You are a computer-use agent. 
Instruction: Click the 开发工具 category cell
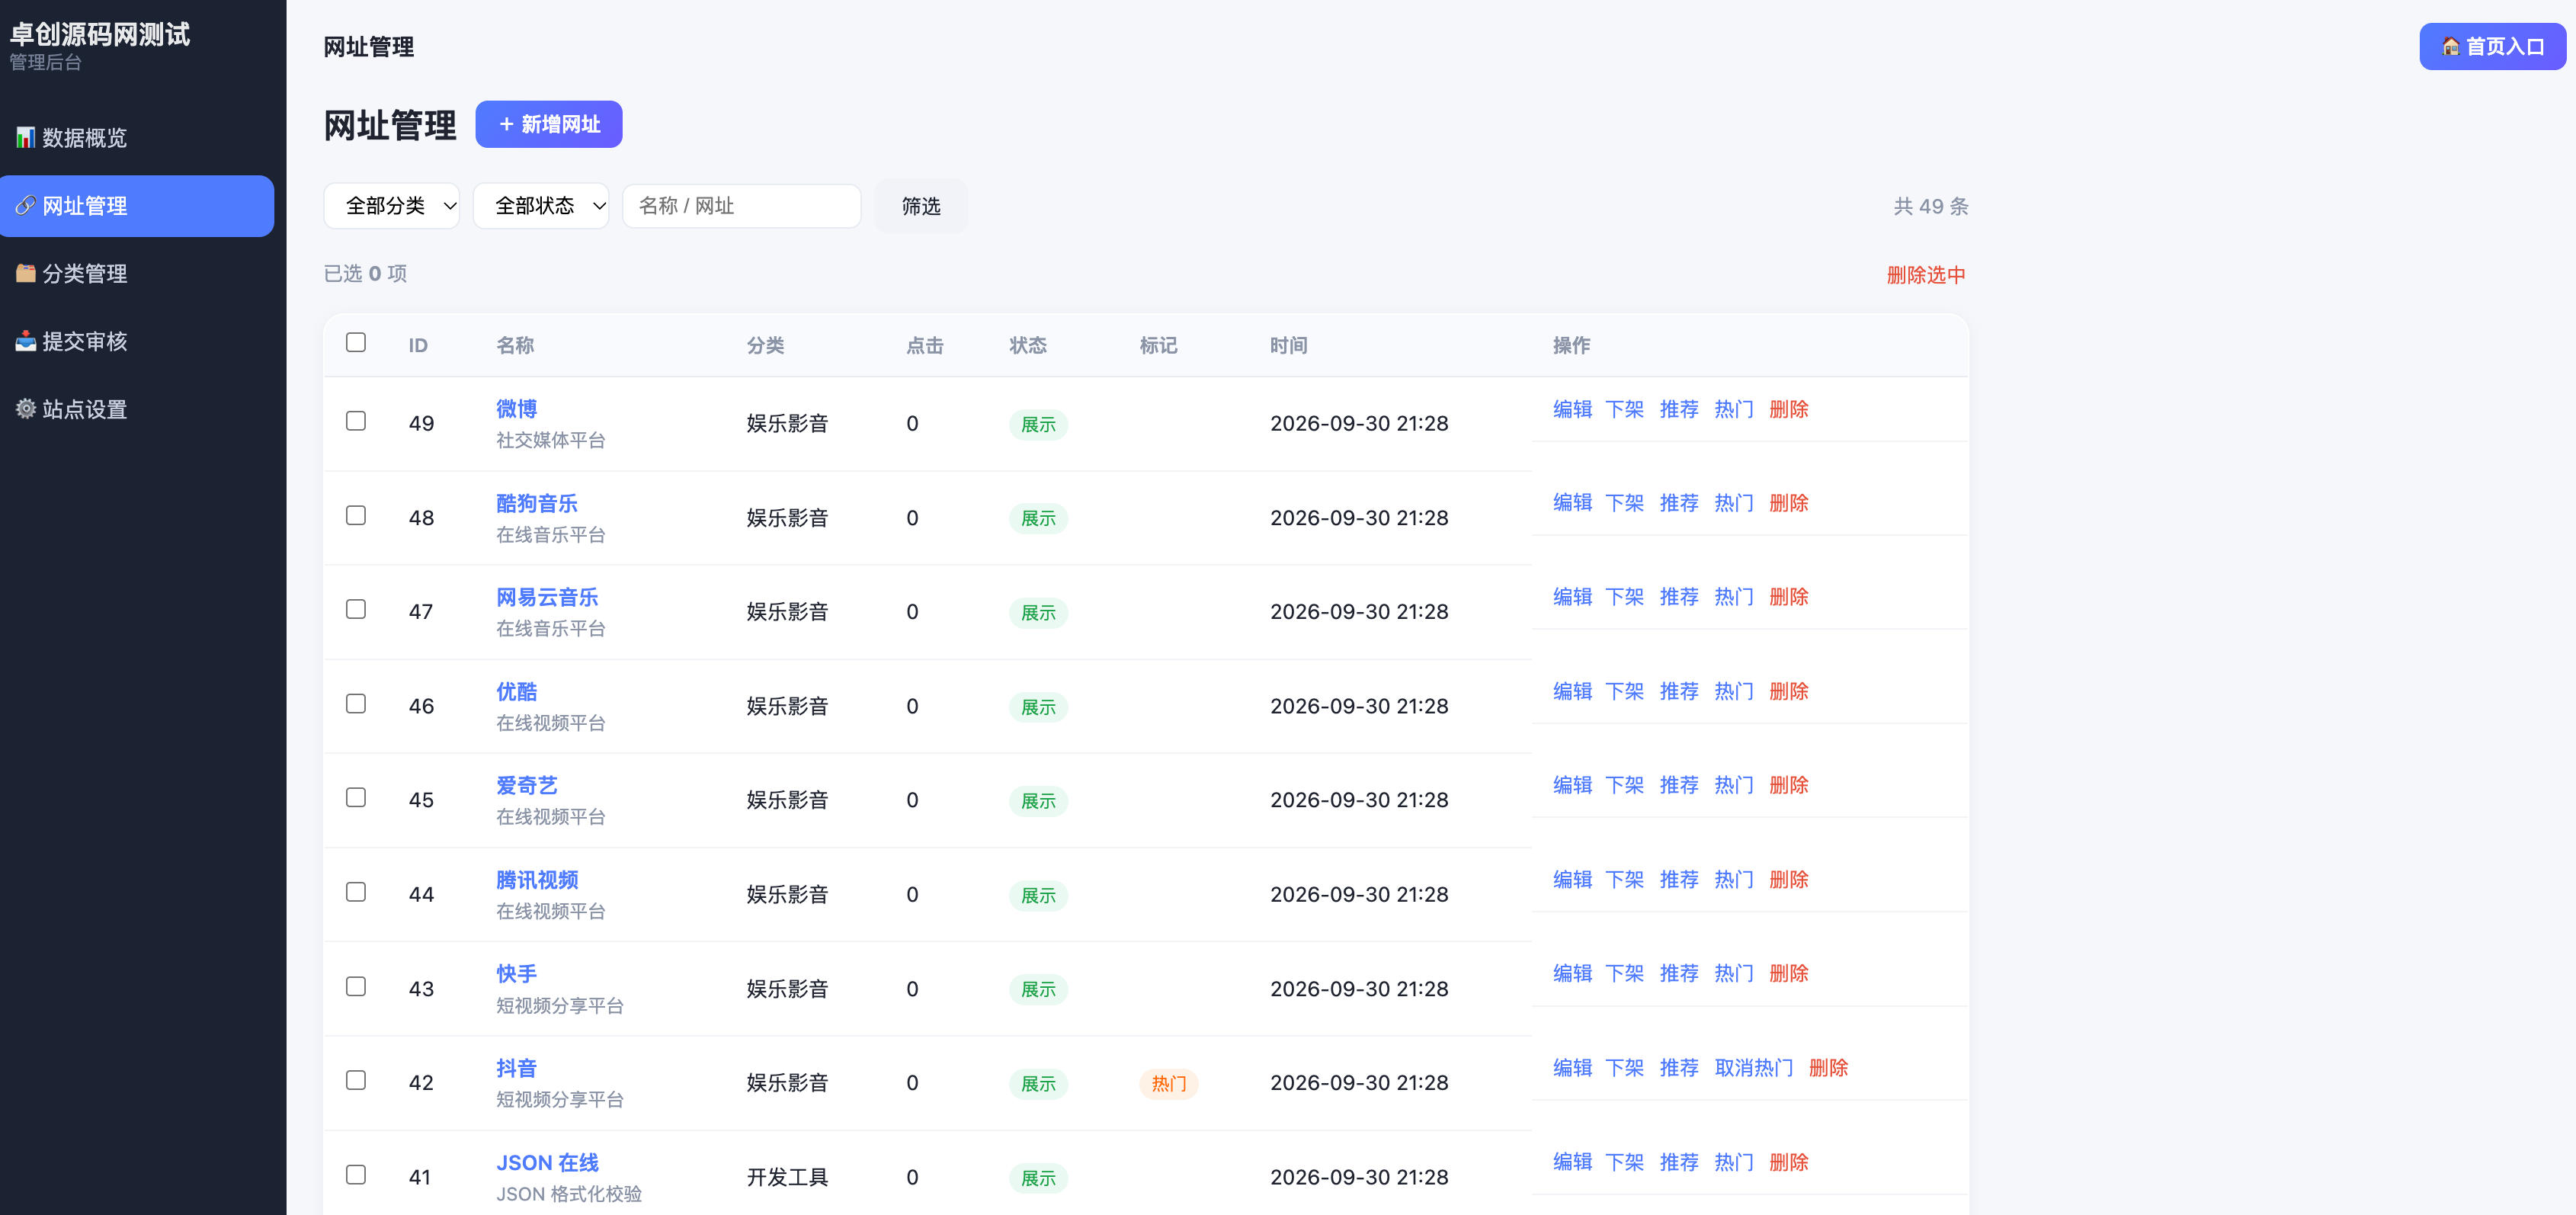point(788,1177)
